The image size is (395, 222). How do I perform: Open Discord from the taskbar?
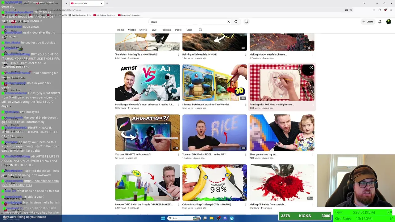(225, 218)
